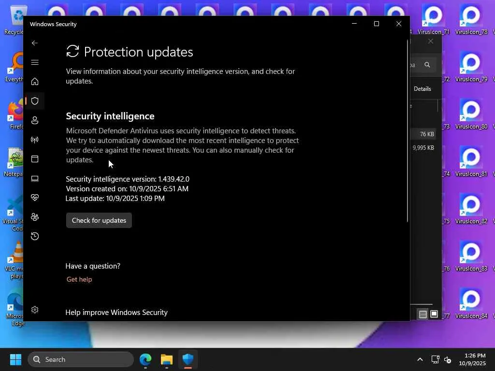Viewport: 495px width, 371px height.
Task: Open Device security laptop icon
Action: pyautogui.click(x=35, y=179)
